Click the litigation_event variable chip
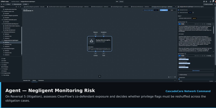216x108 pixels. point(184,59)
